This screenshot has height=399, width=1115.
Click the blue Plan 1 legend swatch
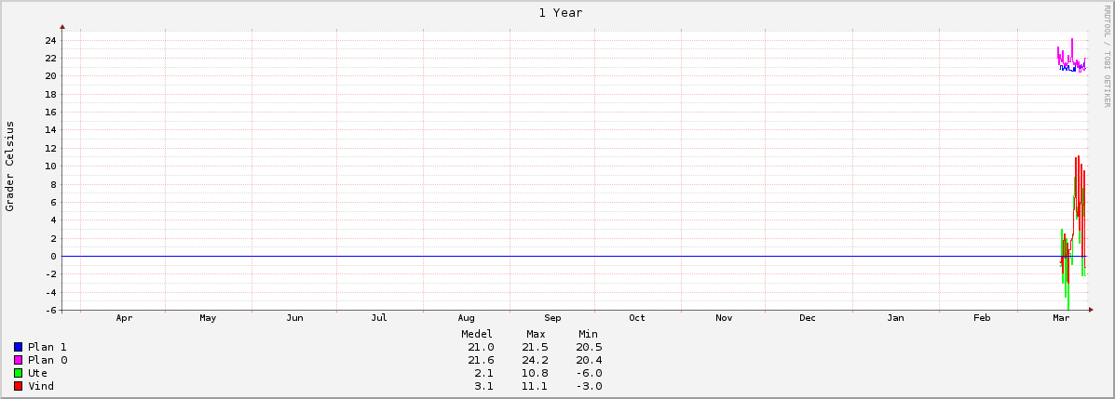point(18,347)
